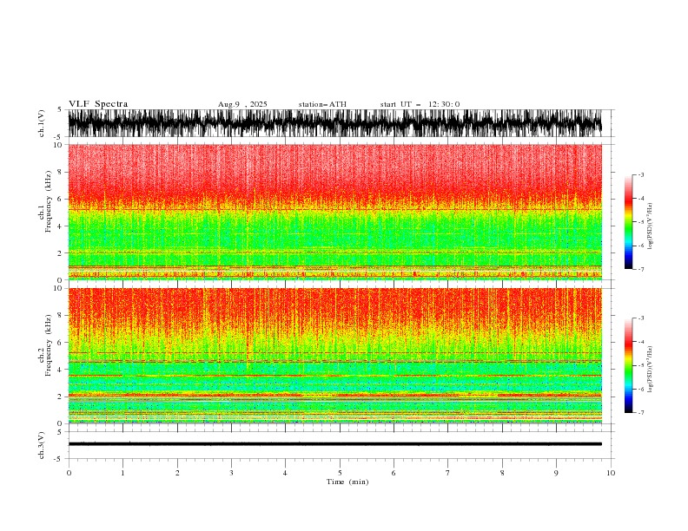This screenshot has height=531, width=688.
Task: Click the 'ch.1(V)' axis label
Action: pos(42,123)
